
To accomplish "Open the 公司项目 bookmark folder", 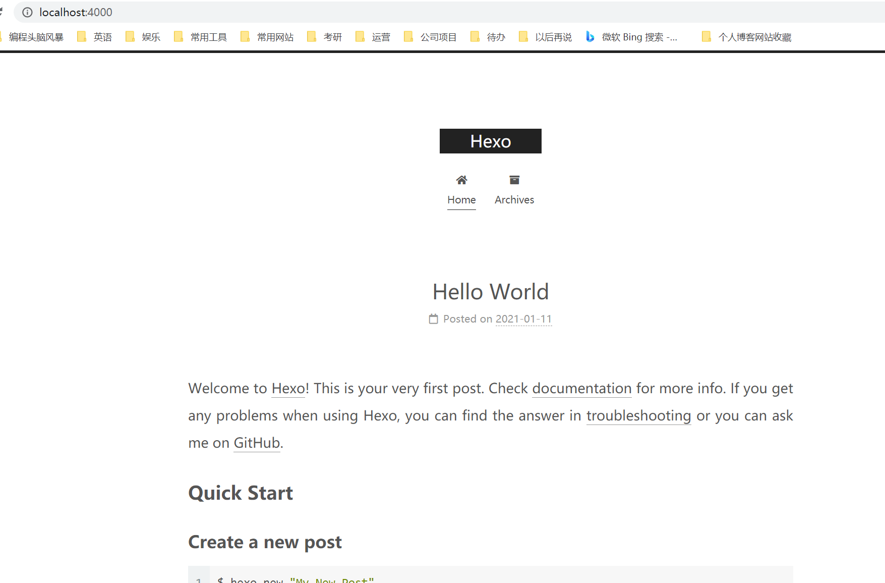I will pyautogui.click(x=430, y=37).
